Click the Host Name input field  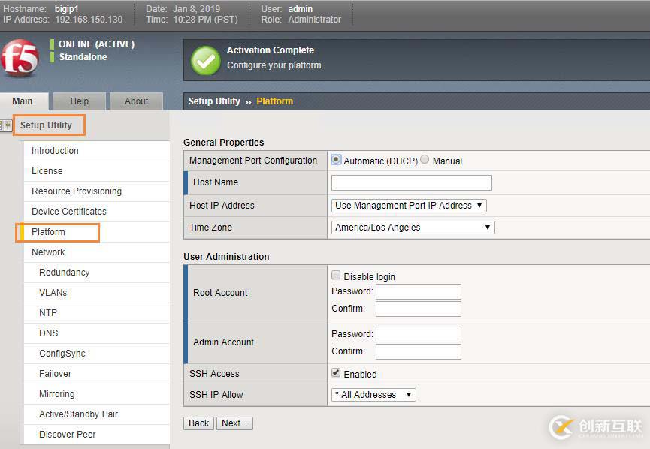click(x=411, y=182)
